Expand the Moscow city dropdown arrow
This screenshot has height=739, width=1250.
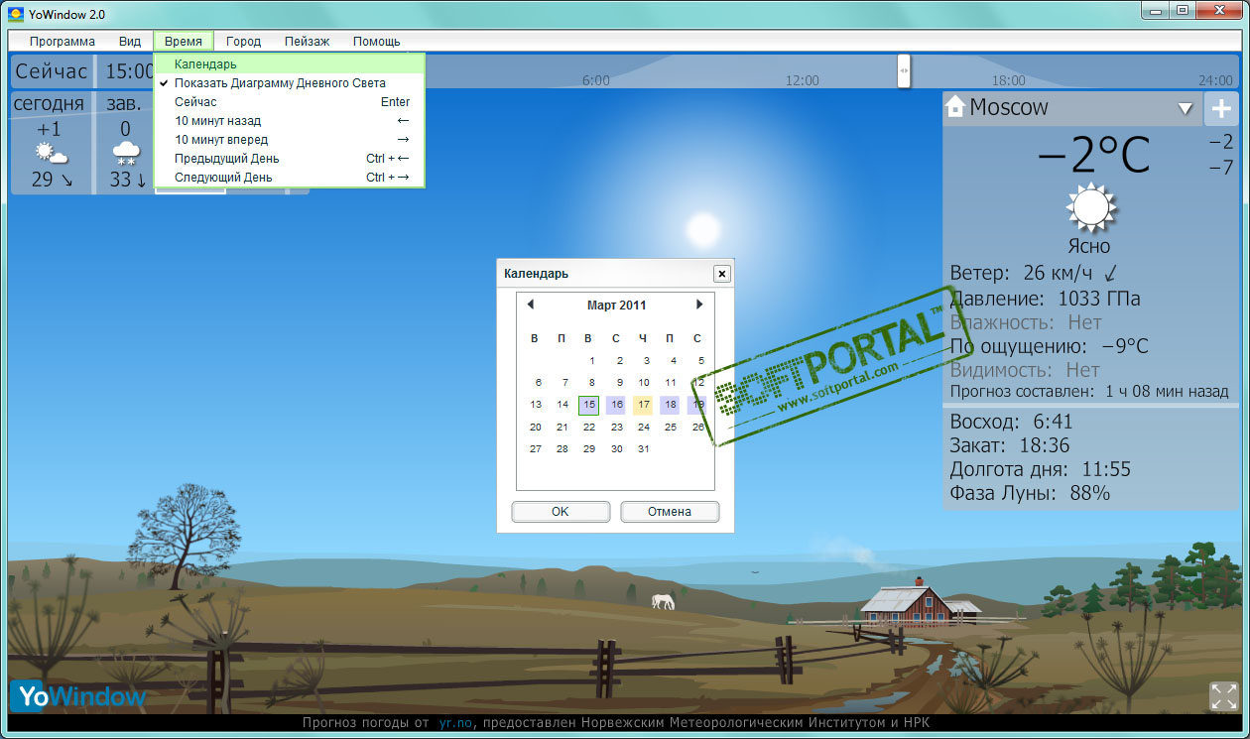[1185, 108]
